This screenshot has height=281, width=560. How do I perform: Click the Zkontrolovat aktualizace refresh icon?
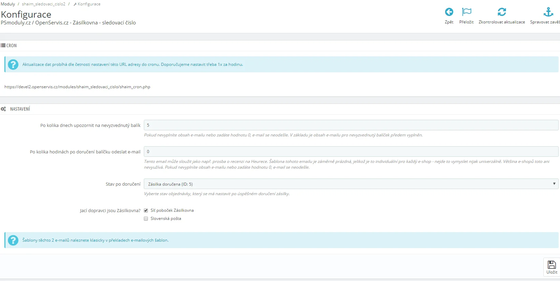coord(502,12)
